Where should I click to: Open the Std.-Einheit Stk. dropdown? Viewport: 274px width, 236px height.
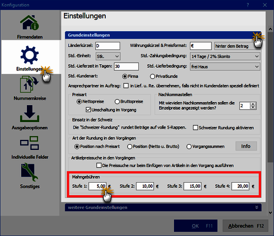point(108,56)
